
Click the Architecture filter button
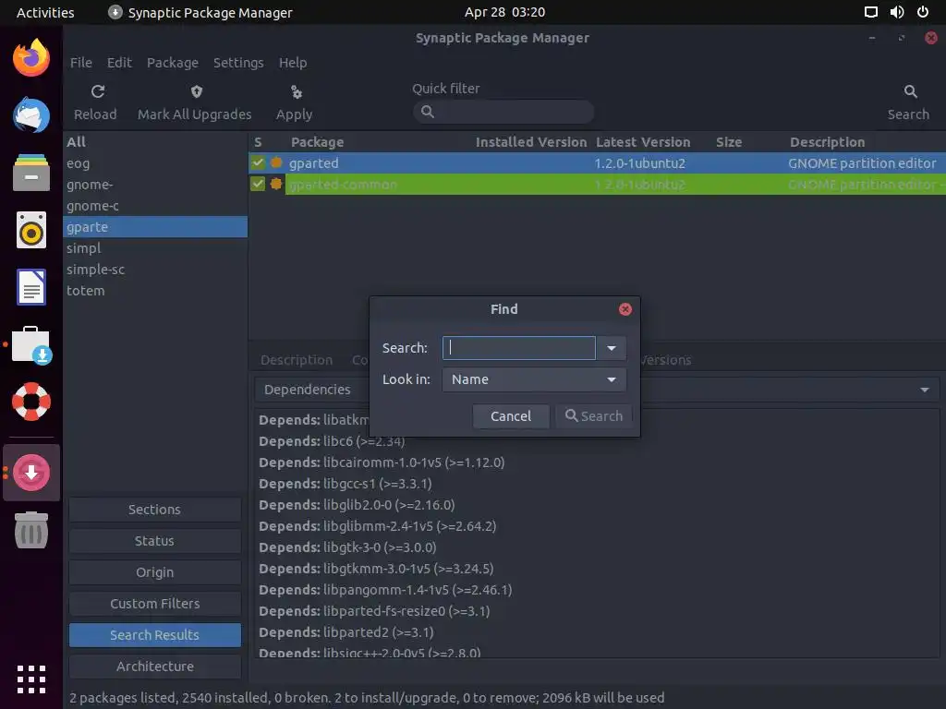click(x=155, y=667)
